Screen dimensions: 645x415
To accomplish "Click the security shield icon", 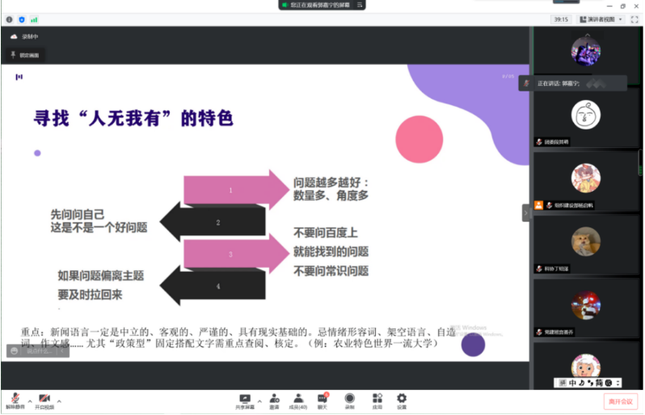I will [22, 19].
